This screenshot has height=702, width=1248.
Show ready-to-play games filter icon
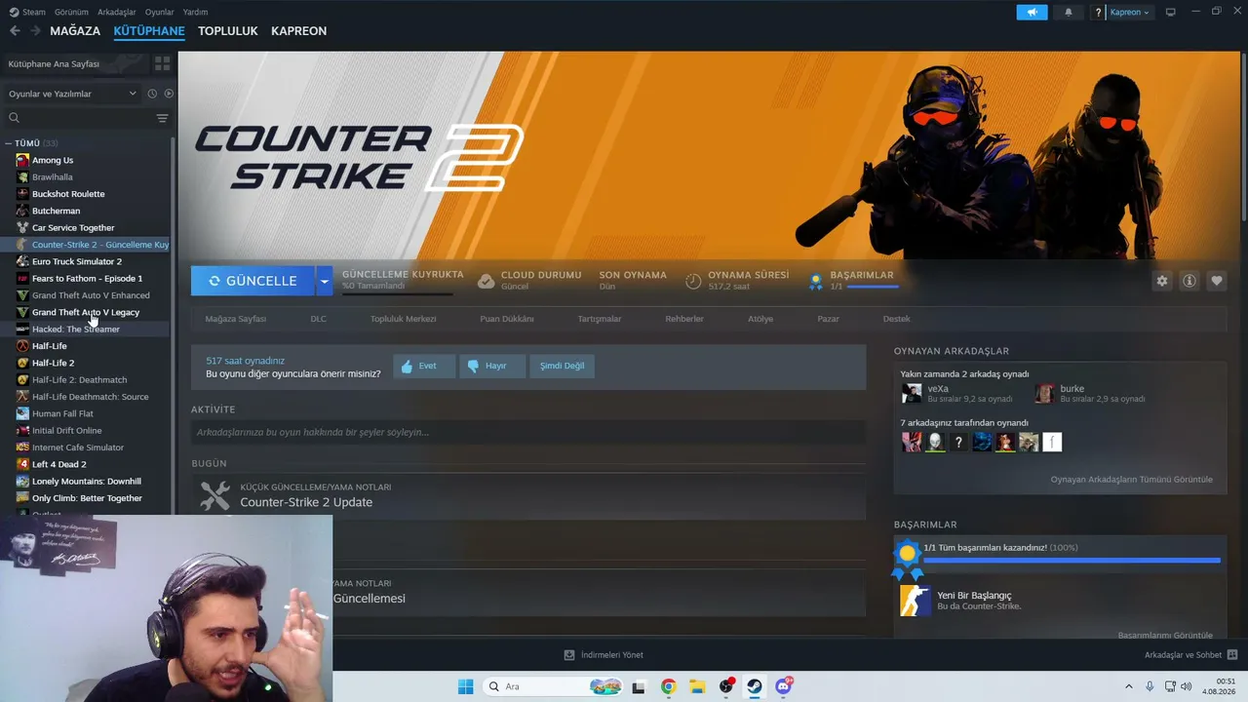pyautogui.click(x=169, y=94)
